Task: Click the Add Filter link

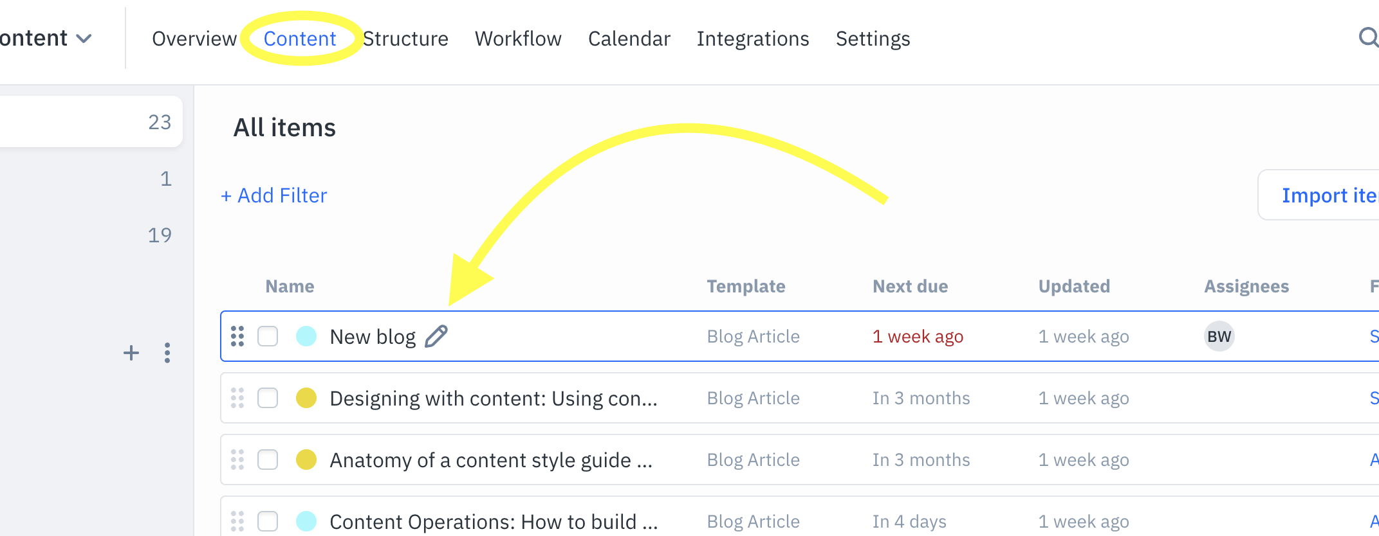Action: 273,195
